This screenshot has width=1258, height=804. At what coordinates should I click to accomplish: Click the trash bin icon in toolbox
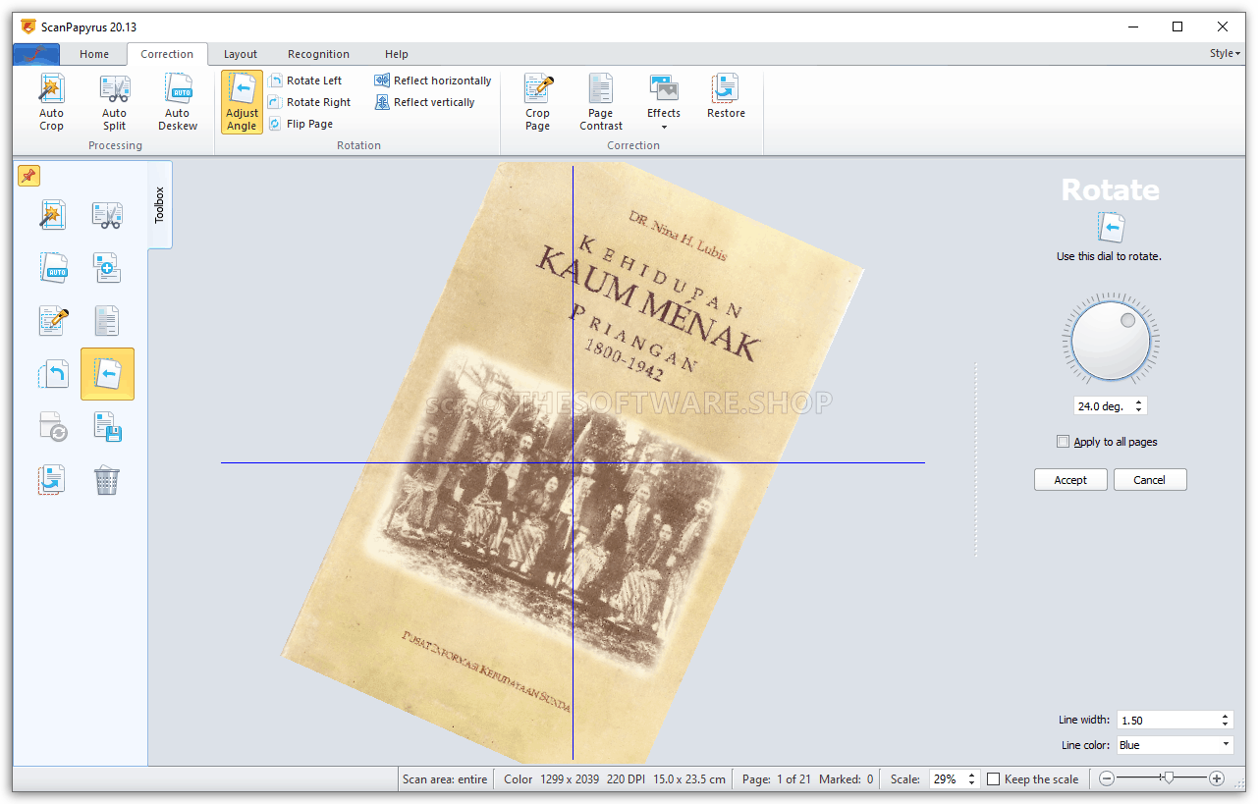click(107, 480)
